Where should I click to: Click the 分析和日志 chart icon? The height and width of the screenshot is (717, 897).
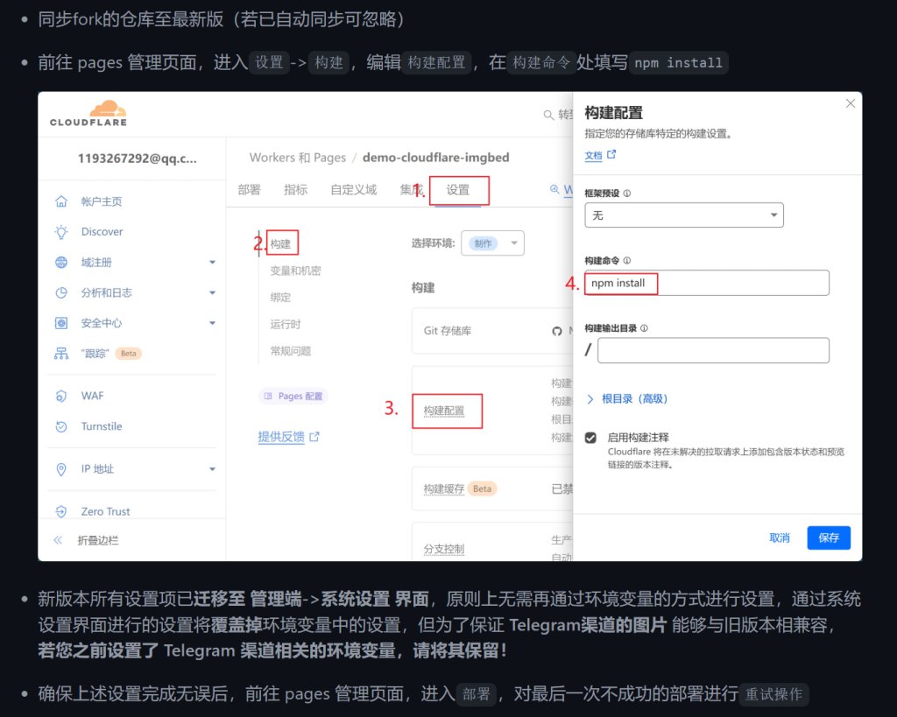61,292
